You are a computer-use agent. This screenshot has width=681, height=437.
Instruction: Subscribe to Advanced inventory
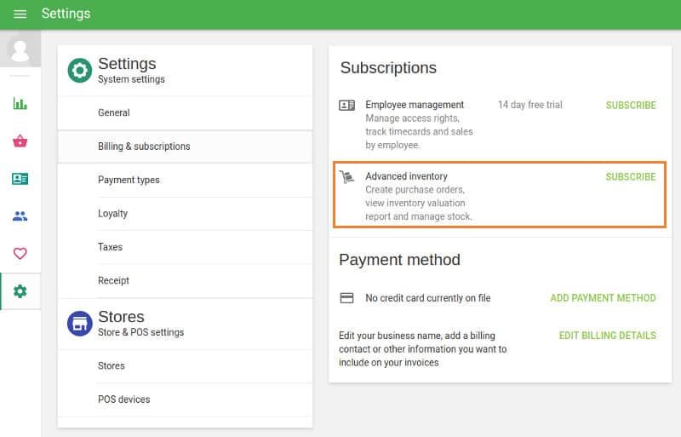[631, 177]
